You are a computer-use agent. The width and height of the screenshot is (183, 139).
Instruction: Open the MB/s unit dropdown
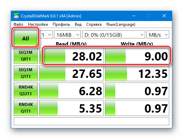158,34
